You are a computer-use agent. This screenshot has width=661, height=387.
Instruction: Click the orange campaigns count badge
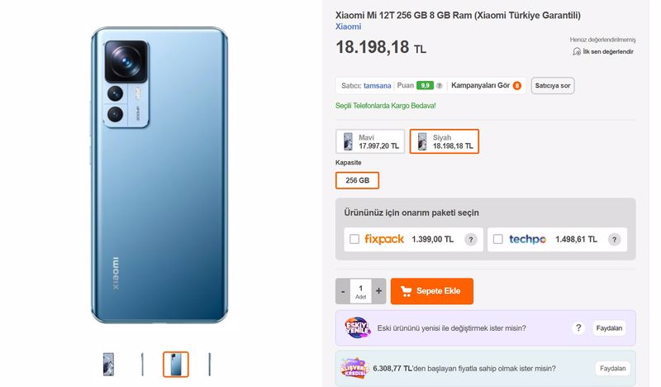517,86
